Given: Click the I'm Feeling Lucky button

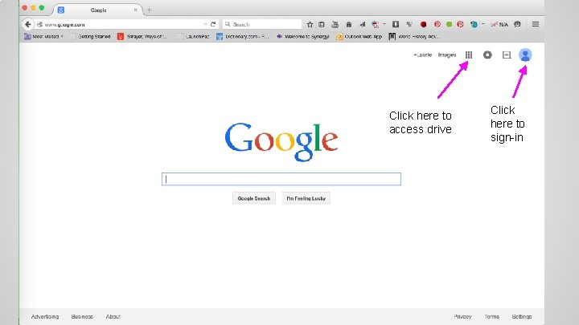Looking at the screenshot, I should (x=306, y=198).
